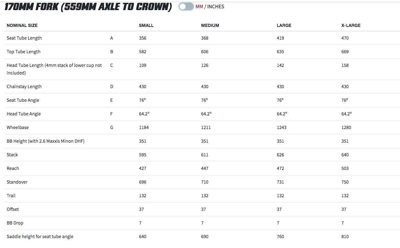Click the letter G beside Wheelbase

coord(111,127)
